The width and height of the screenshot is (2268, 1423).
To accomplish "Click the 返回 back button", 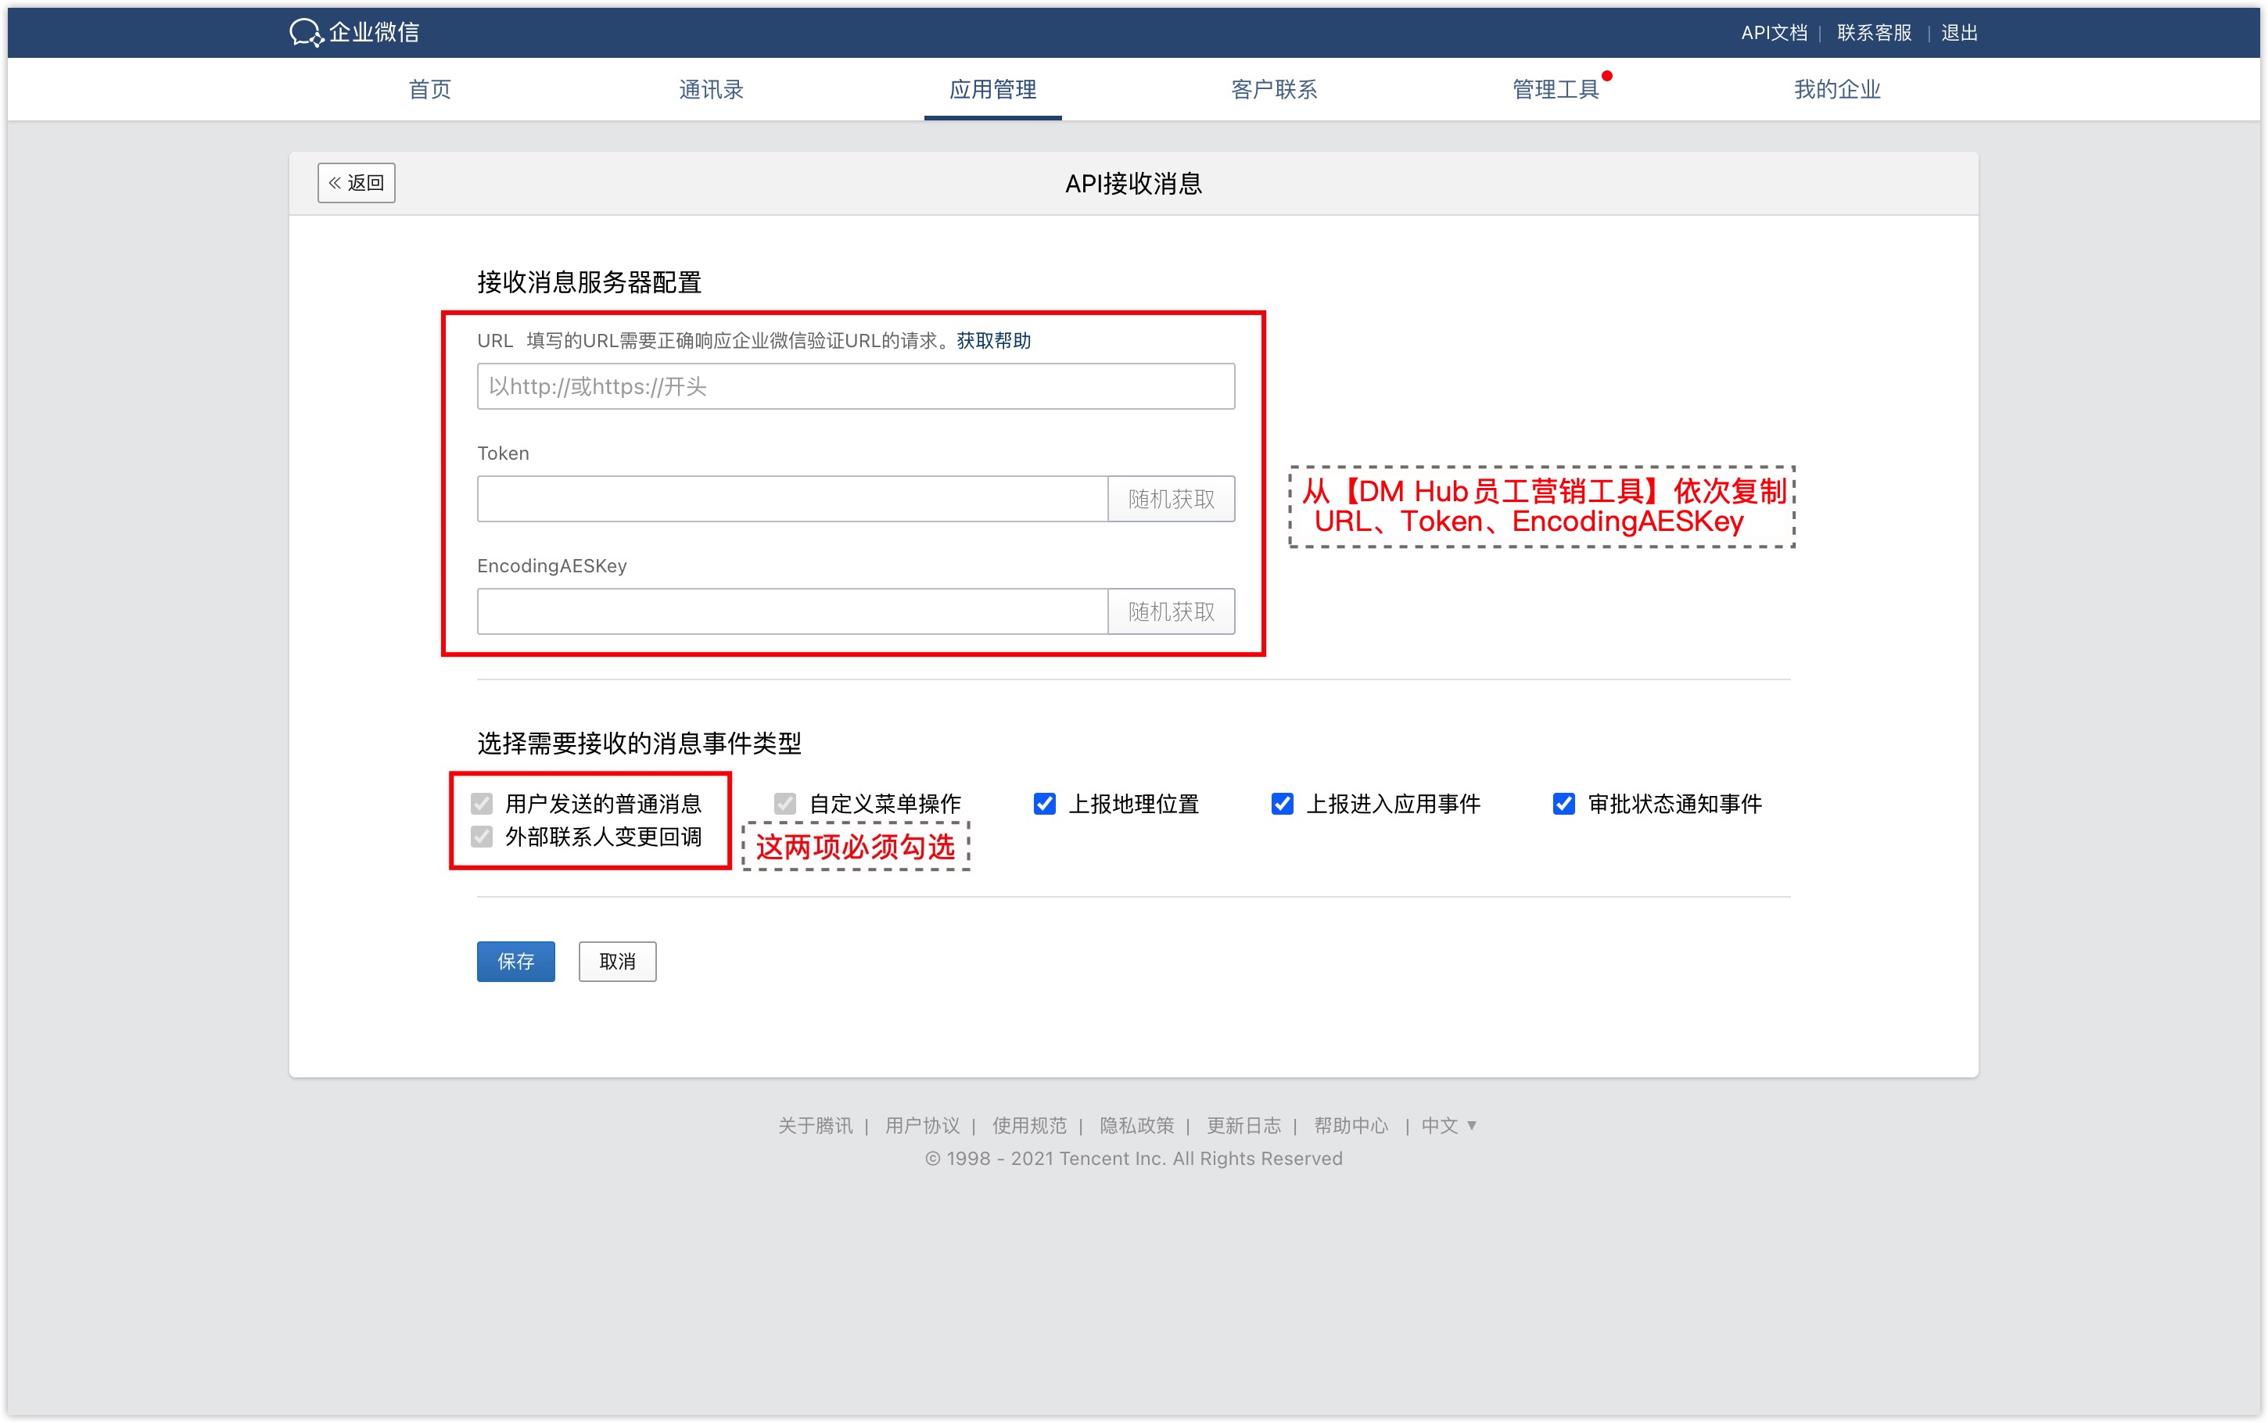I will 357,183.
